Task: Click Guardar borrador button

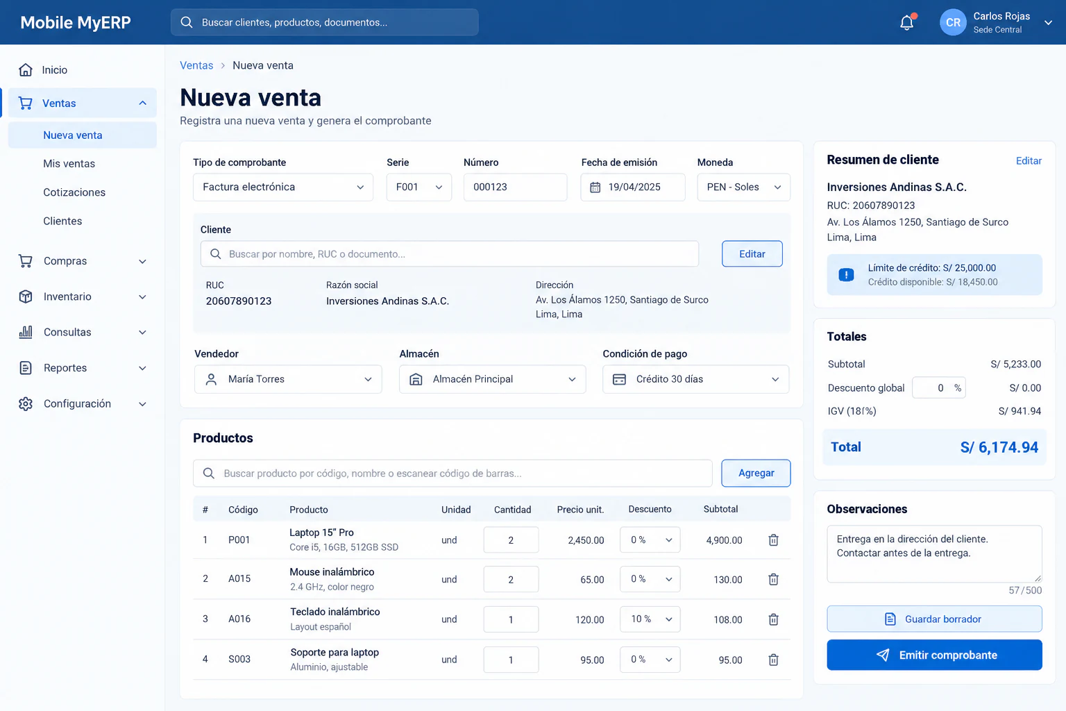Action: click(x=934, y=619)
